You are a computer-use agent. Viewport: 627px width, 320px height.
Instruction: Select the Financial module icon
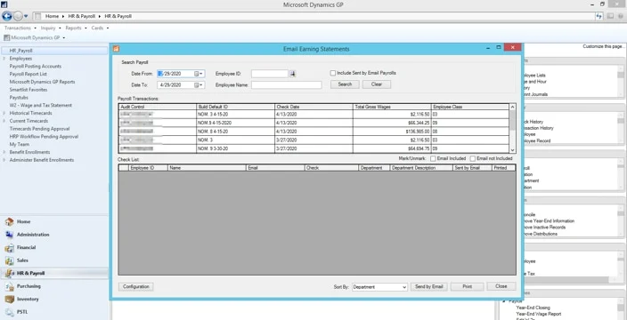(x=10, y=248)
